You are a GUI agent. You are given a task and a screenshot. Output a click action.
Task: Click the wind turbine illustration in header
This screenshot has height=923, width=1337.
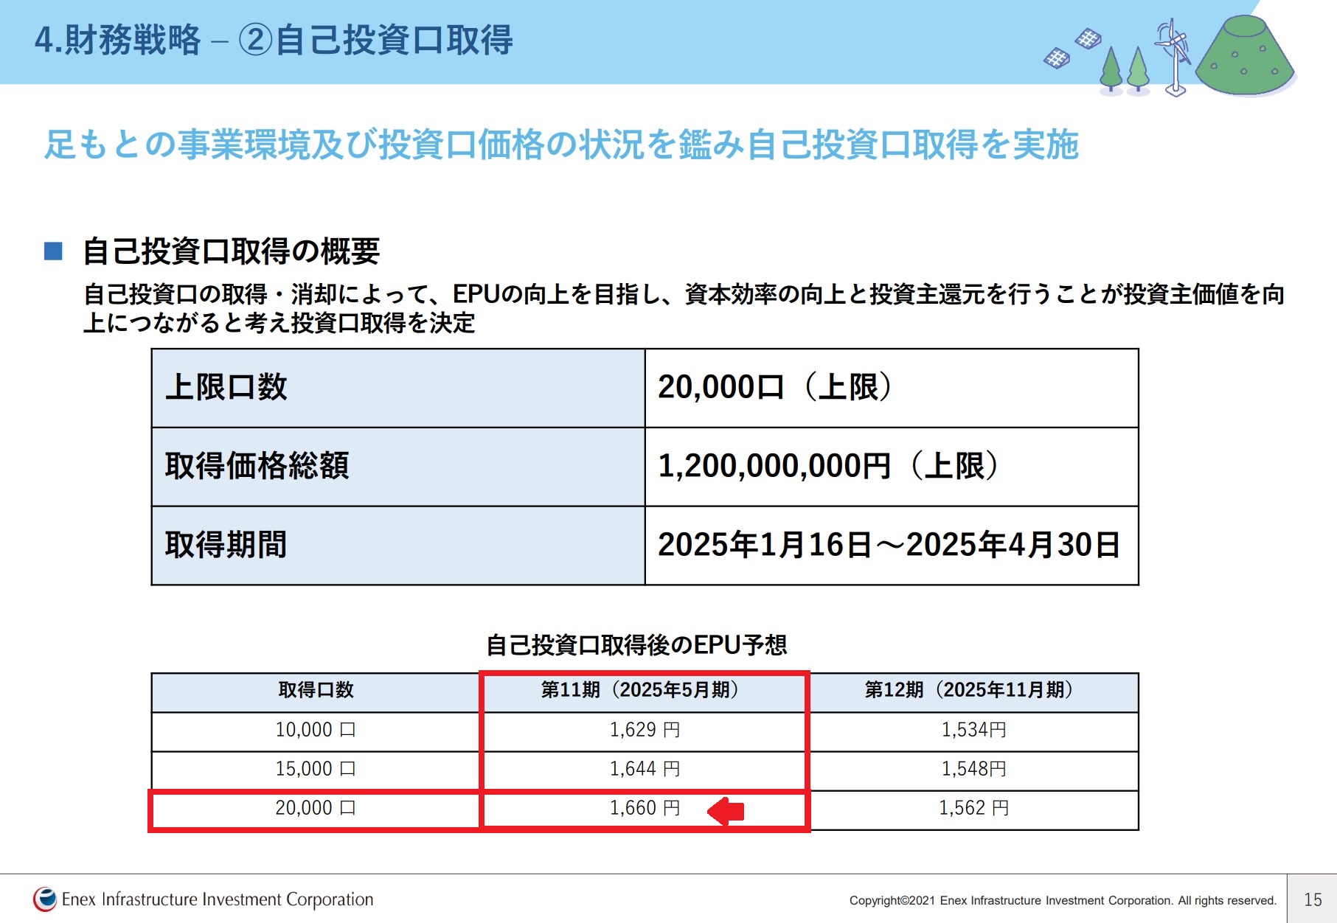click(x=1173, y=58)
